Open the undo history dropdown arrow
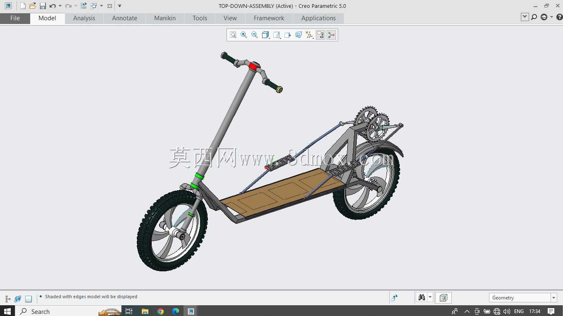 (60, 6)
